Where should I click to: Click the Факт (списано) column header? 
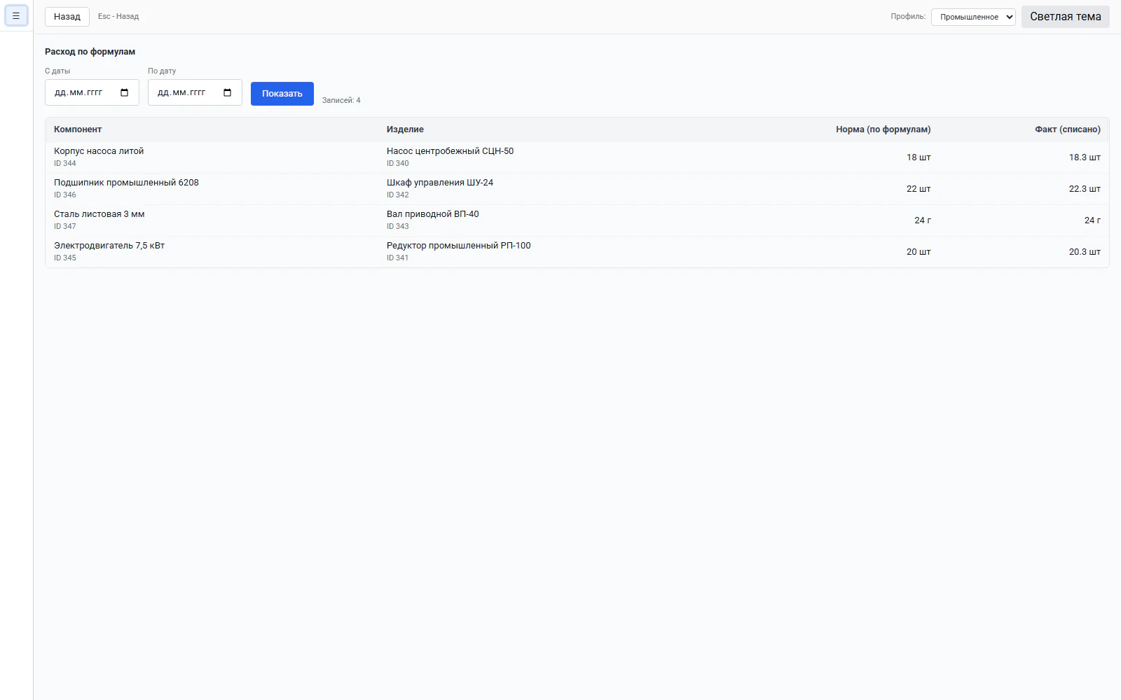click(1068, 129)
